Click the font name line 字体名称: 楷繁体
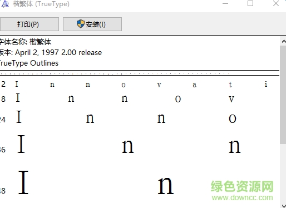The height and width of the screenshot is (208, 286). coord(26,42)
